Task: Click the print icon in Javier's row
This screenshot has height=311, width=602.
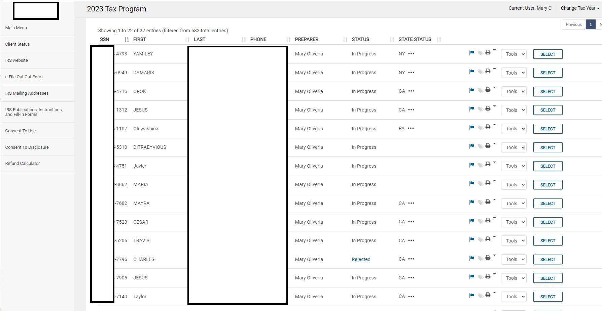Action: 488,165
